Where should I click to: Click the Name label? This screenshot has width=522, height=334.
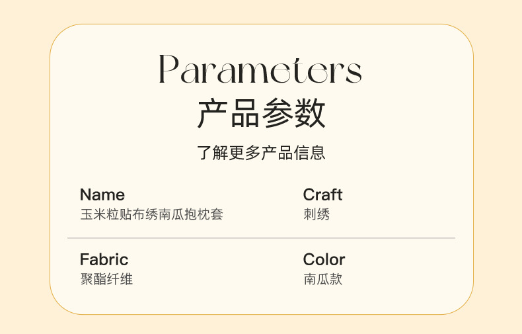point(102,194)
